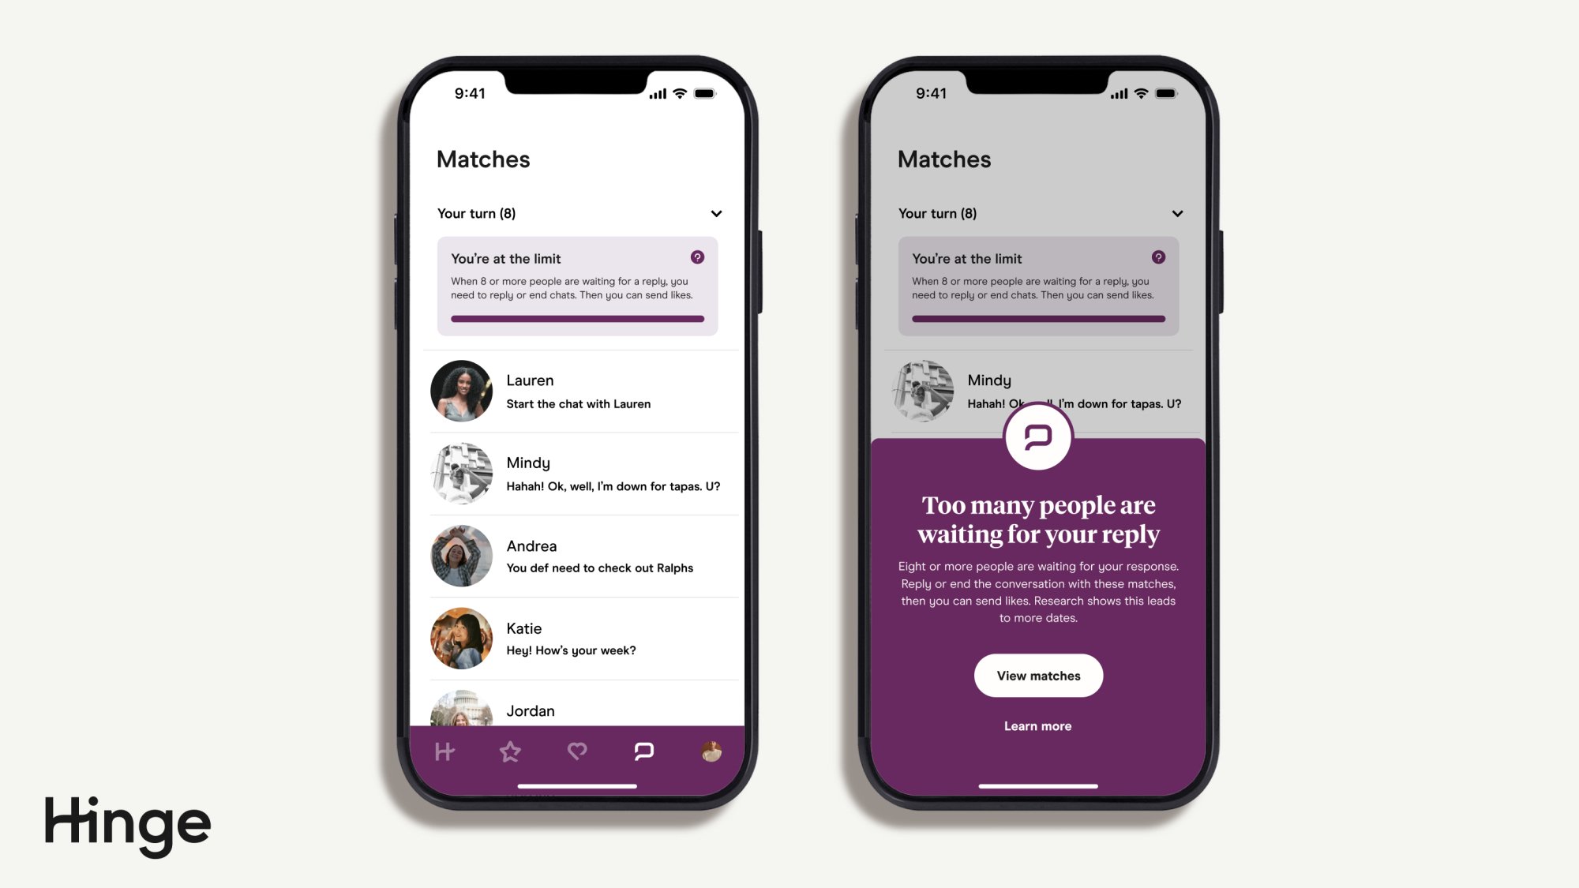Tap the chat bubble icon on modal overlay
The width and height of the screenshot is (1579, 888).
[1036, 436]
